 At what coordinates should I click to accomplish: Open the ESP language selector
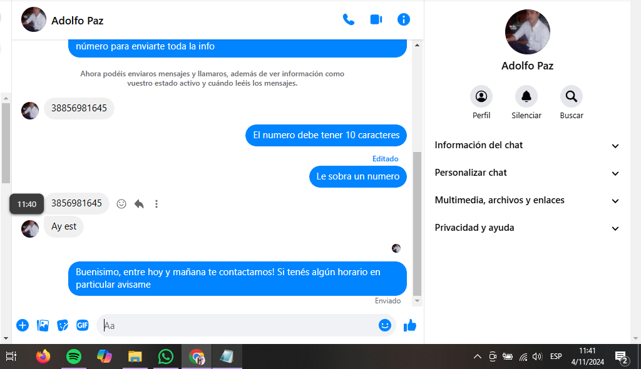tap(556, 356)
